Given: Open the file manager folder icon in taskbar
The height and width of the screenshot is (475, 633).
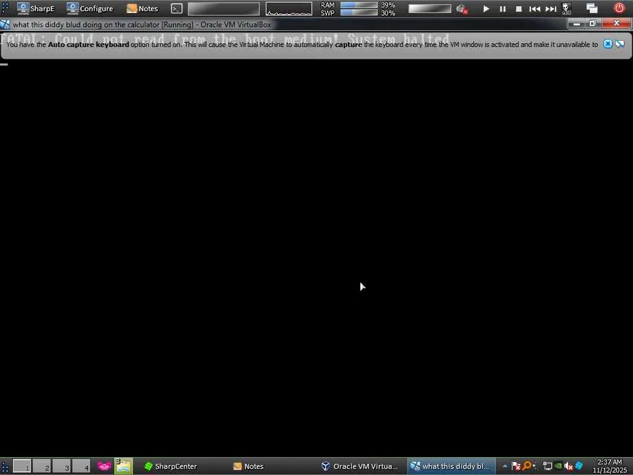Looking at the screenshot, I should pos(124,466).
